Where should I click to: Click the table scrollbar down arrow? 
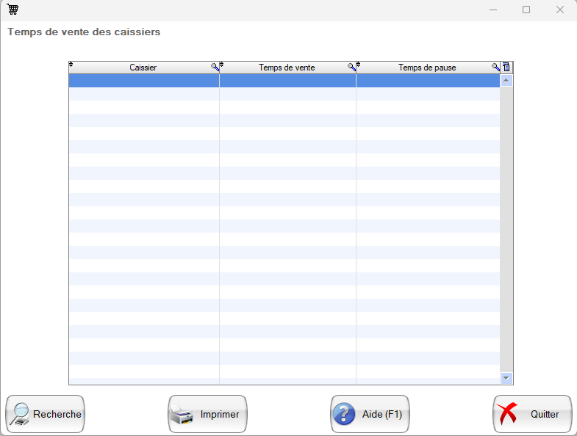click(506, 378)
